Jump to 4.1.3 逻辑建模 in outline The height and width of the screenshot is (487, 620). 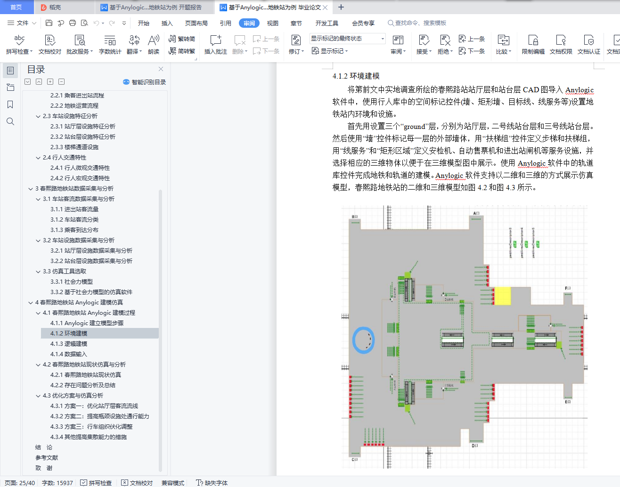click(x=69, y=344)
